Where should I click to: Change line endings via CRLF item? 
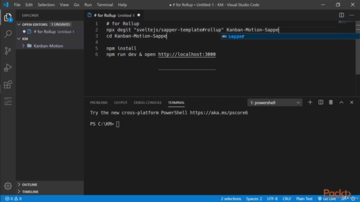tap(286, 199)
